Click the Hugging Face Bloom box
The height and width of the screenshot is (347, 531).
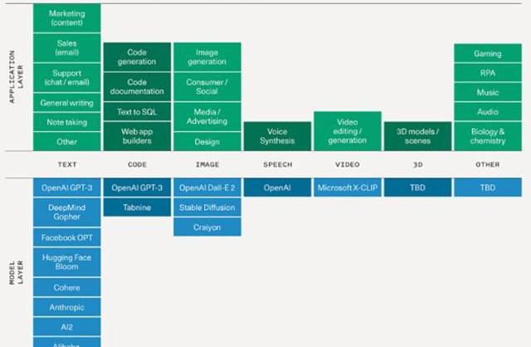(66, 262)
